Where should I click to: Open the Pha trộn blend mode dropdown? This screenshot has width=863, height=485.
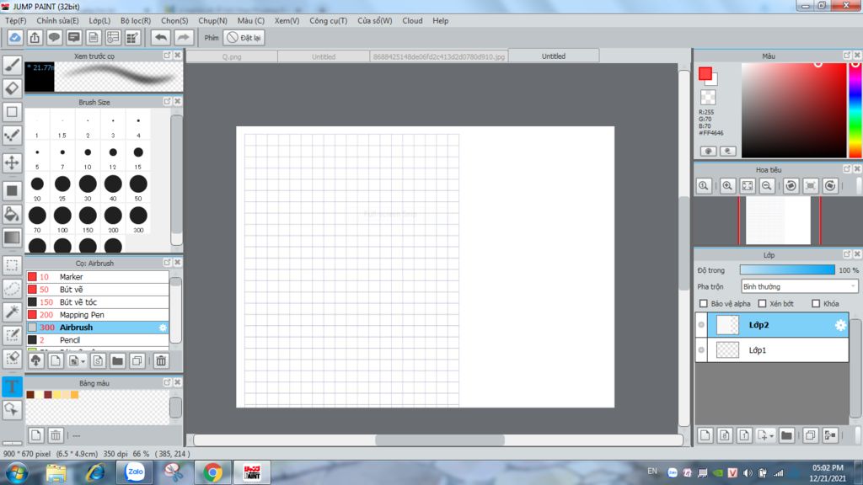(x=799, y=286)
